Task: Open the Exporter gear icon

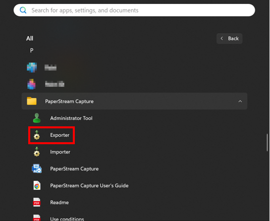Action: coord(37,135)
